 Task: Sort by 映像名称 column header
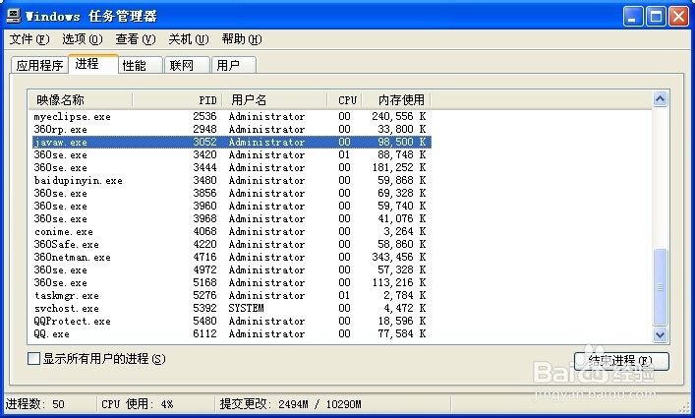click(81, 100)
